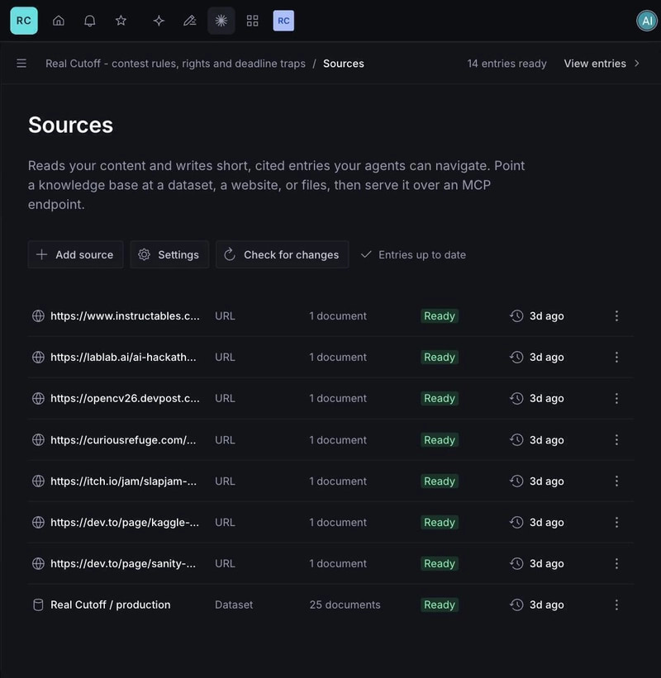This screenshot has height=678, width=661.
Task: Open the https://lablab.ai/ai-hackath... source
Action: 123,357
